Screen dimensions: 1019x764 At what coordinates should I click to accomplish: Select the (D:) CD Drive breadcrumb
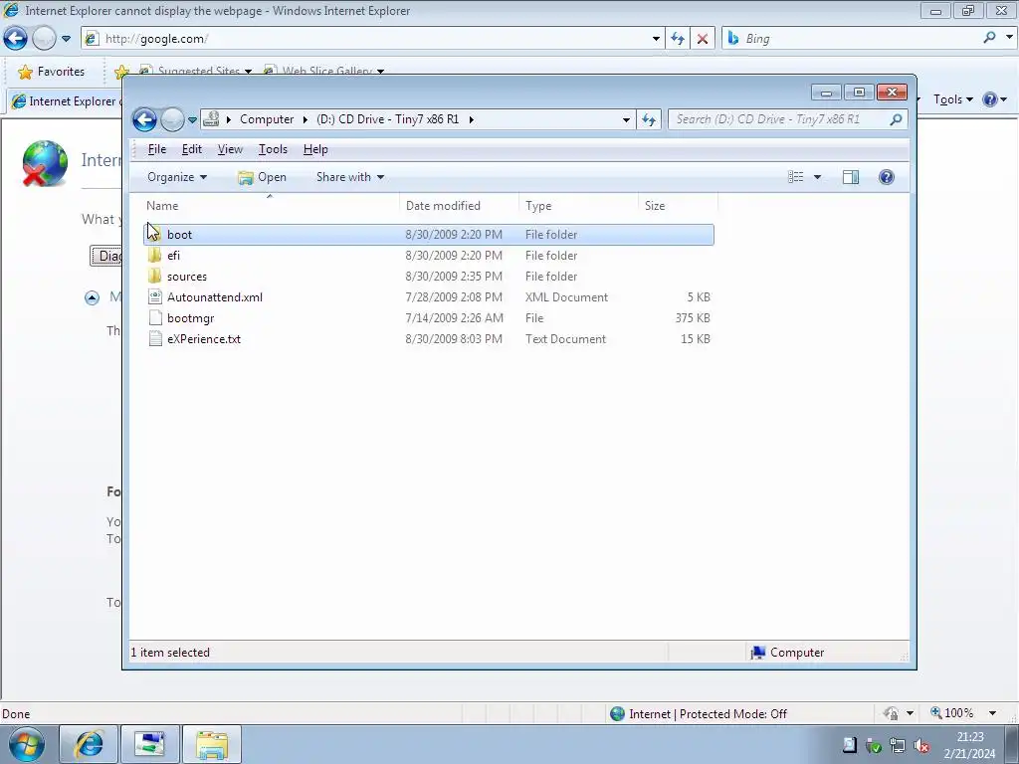pos(387,119)
